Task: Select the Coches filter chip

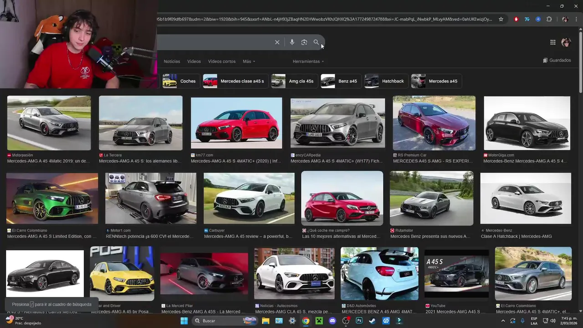Action: click(180, 81)
